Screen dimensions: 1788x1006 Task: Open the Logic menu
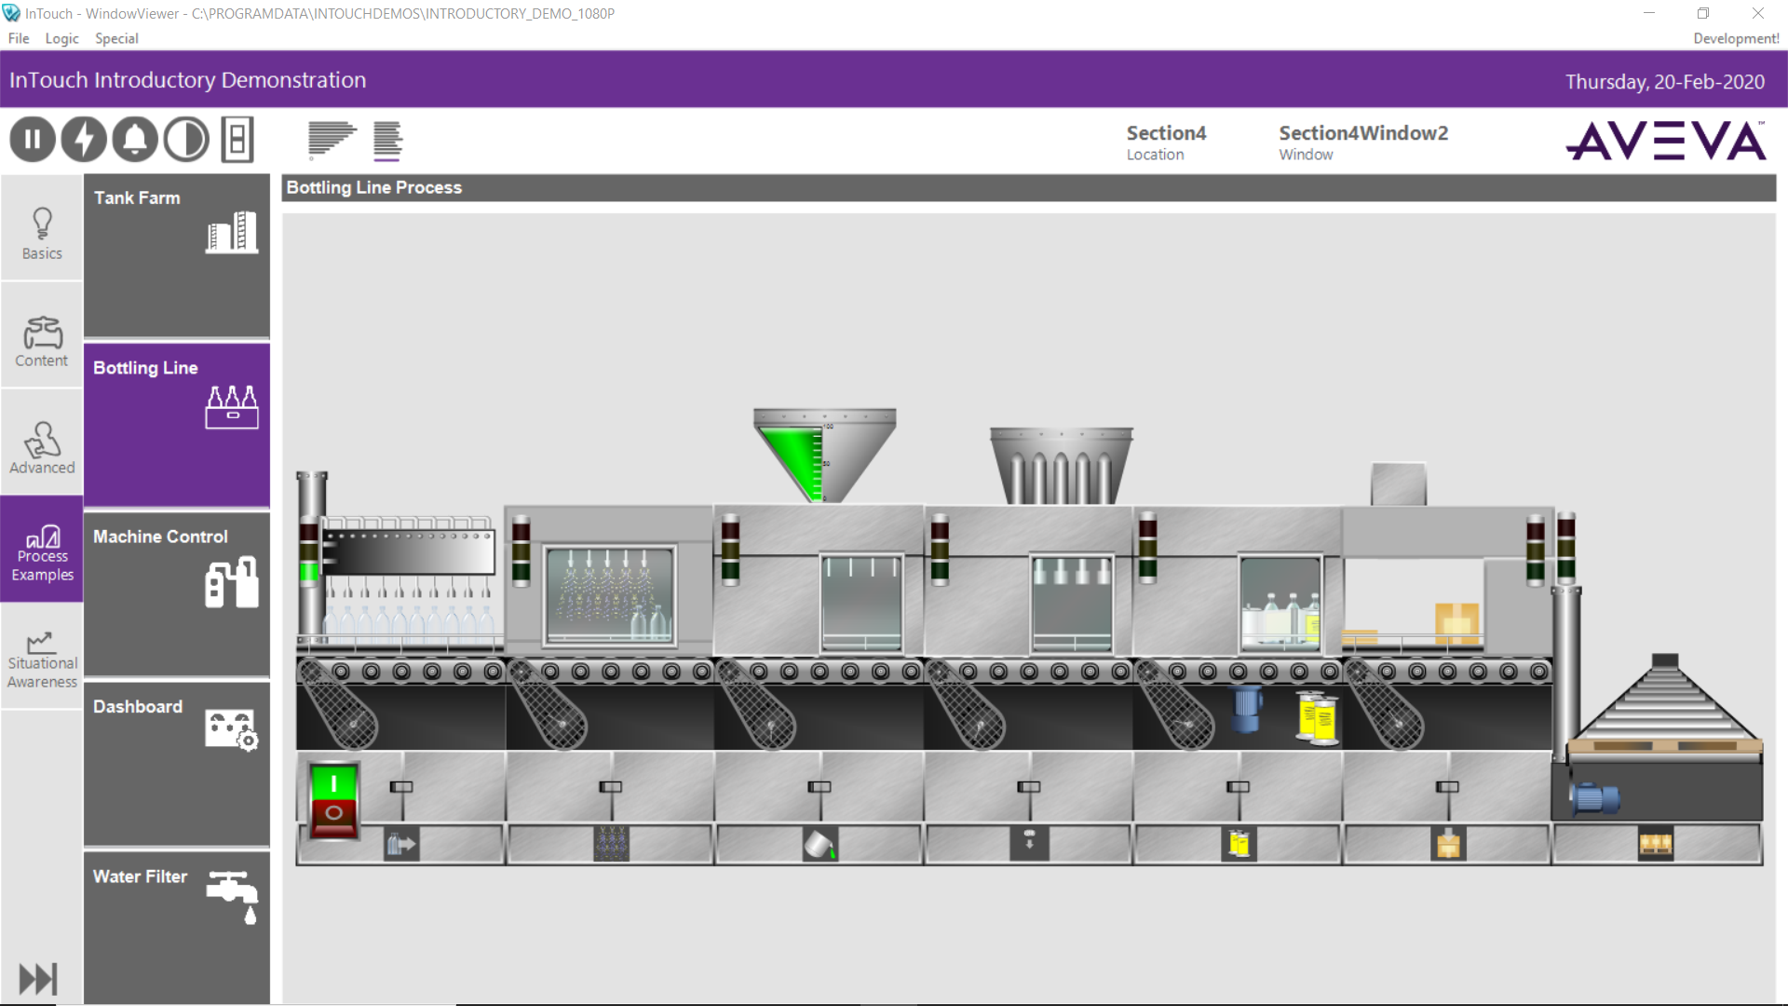pos(61,38)
